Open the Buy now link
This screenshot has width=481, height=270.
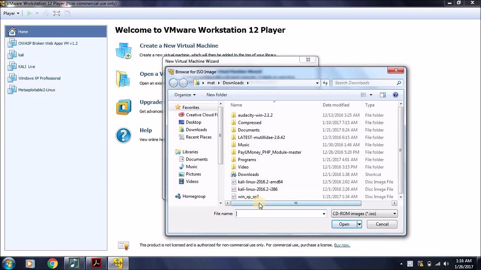tap(342, 245)
